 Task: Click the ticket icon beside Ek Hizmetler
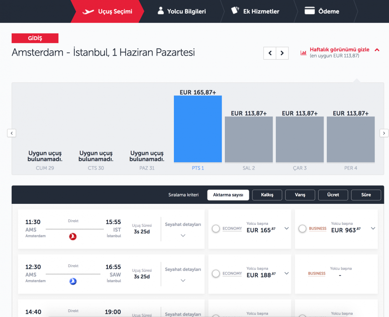[235, 11]
